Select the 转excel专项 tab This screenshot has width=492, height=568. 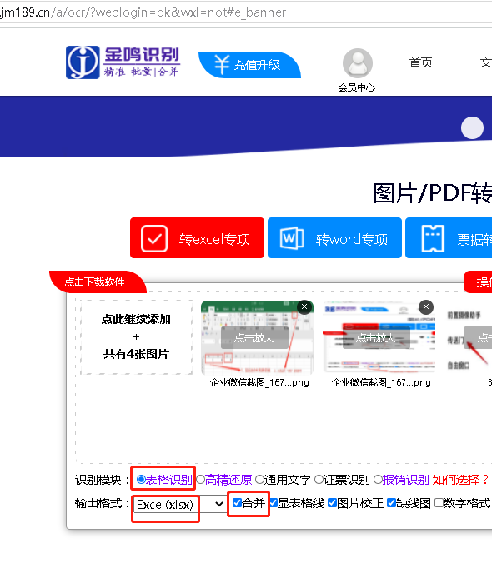coord(197,238)
